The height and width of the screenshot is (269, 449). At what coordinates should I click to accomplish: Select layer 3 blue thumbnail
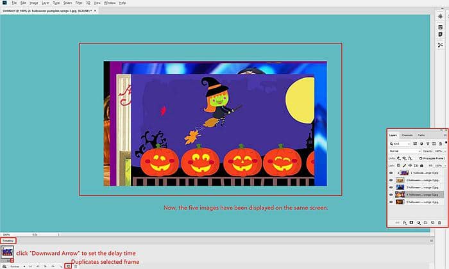point(400,187)
